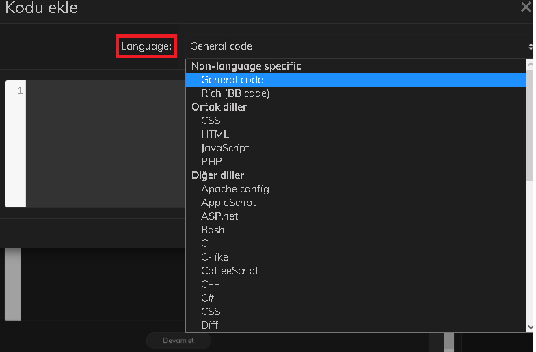Choose C# from the list
536x352 pixels.
(209, 298)
